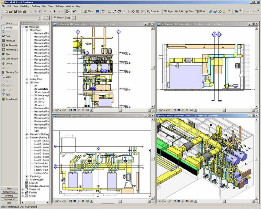Click the 1/8" = 1'-0" scale in Section East view
The height and width of the screenshot is (209, 261).
point(60,110)
